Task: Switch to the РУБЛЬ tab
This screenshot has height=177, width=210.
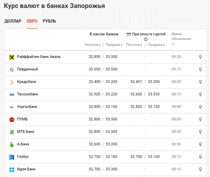Action: 49,21
